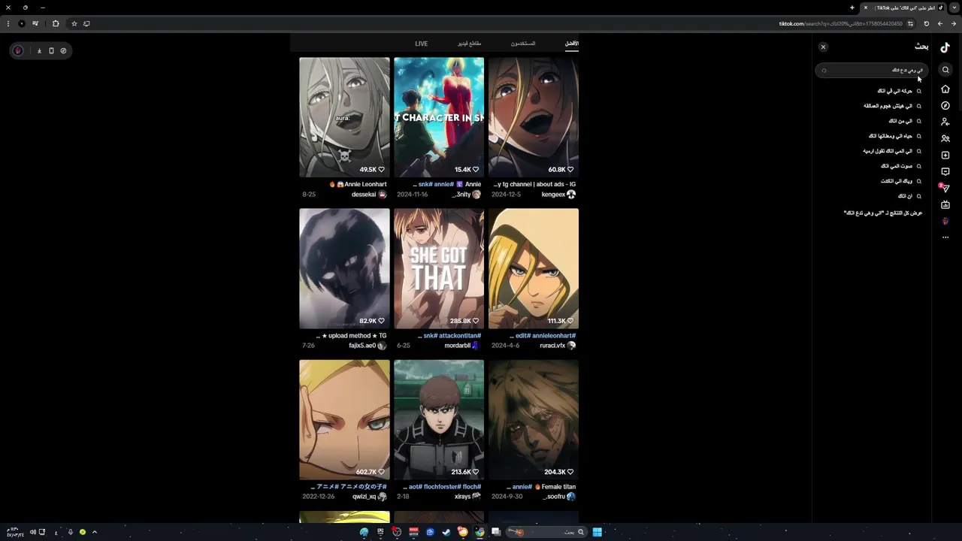Open Task View icon in taskbar
This screenshot has height=541, width=962.
(x=496, y=532)
